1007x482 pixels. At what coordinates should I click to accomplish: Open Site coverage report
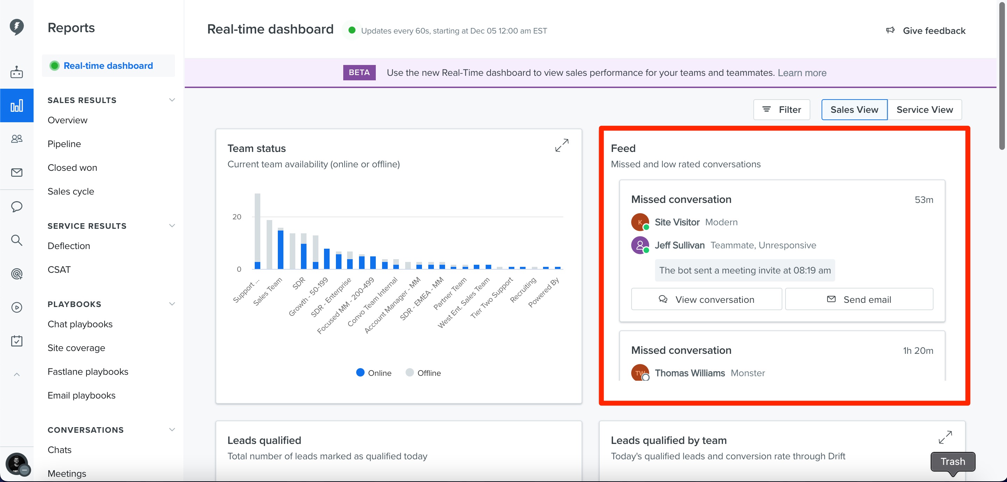coord(76,348)
